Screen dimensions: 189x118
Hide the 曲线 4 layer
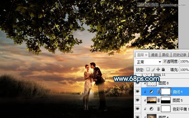pyautogui.click(x=137, y=91)
